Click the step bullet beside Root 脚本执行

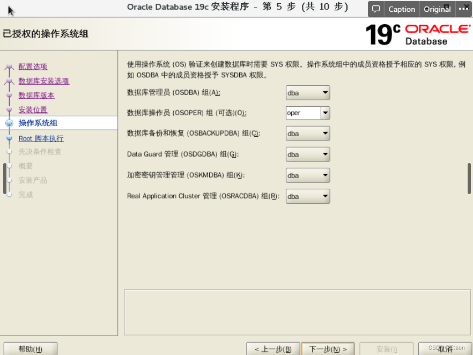[9, 138]
